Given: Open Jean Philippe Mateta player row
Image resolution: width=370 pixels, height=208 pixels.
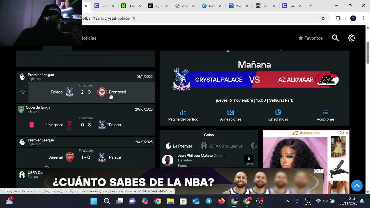Looking at the screenshot, I should pos(209,160).
